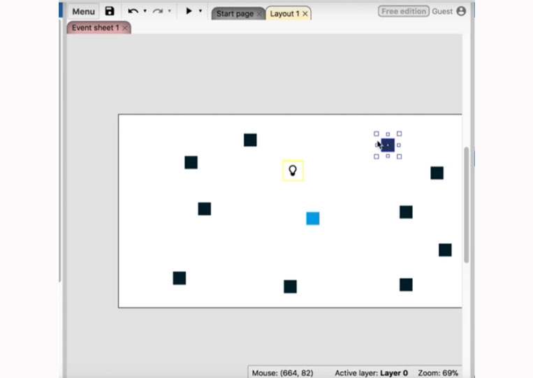This screenshot has height=378, width=533.
Task: Click the vertical scrollbar of layout view
Action: (x=467, y=205)
